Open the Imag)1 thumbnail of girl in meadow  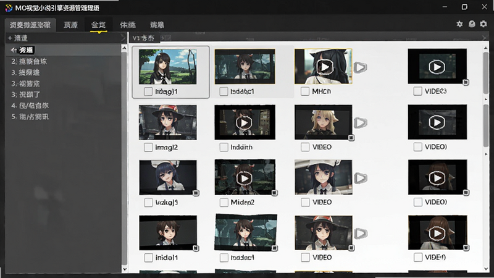(167, 67)
